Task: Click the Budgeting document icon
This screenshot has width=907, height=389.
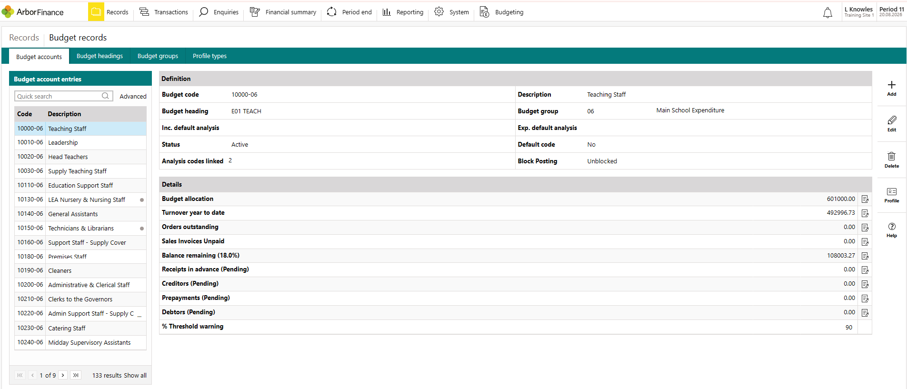Action: click(x=484, y=12)
